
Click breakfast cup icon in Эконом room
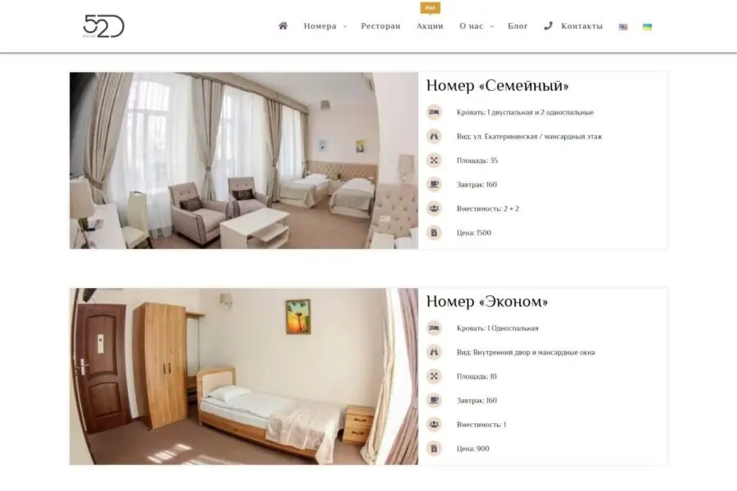pyautogui.click(x=434, y=400)
